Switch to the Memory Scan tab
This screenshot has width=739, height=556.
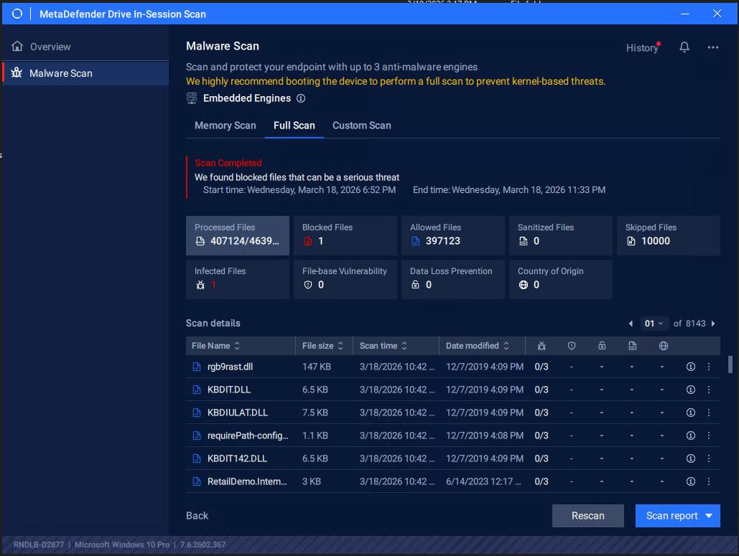[225, 126]
